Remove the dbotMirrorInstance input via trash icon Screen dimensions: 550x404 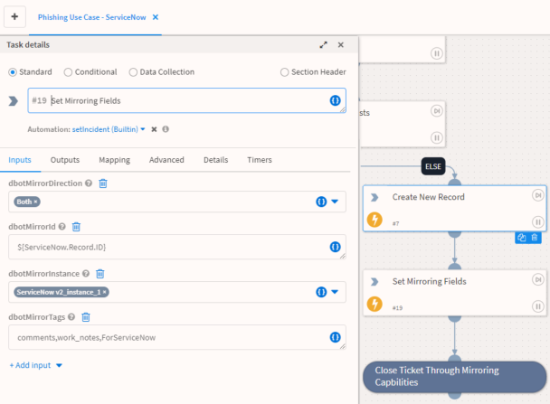[100, 273]
